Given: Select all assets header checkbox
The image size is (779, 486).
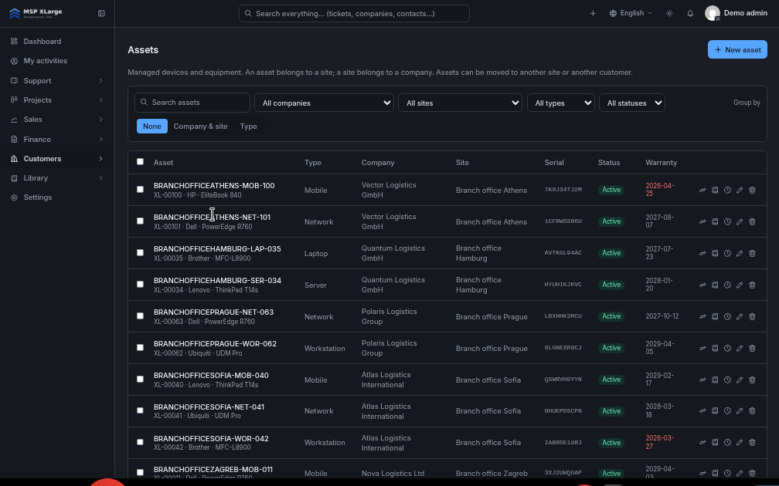Looking at the screenshot, I should pos(140,162).
